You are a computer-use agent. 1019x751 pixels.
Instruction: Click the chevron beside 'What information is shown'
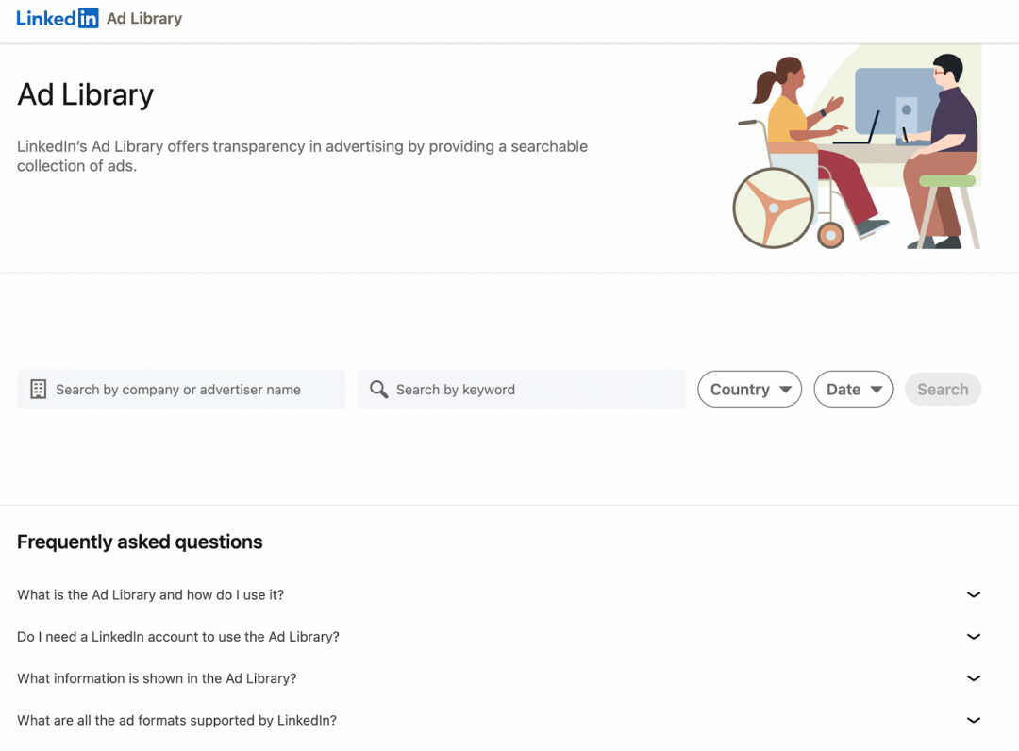click(973, 678)
